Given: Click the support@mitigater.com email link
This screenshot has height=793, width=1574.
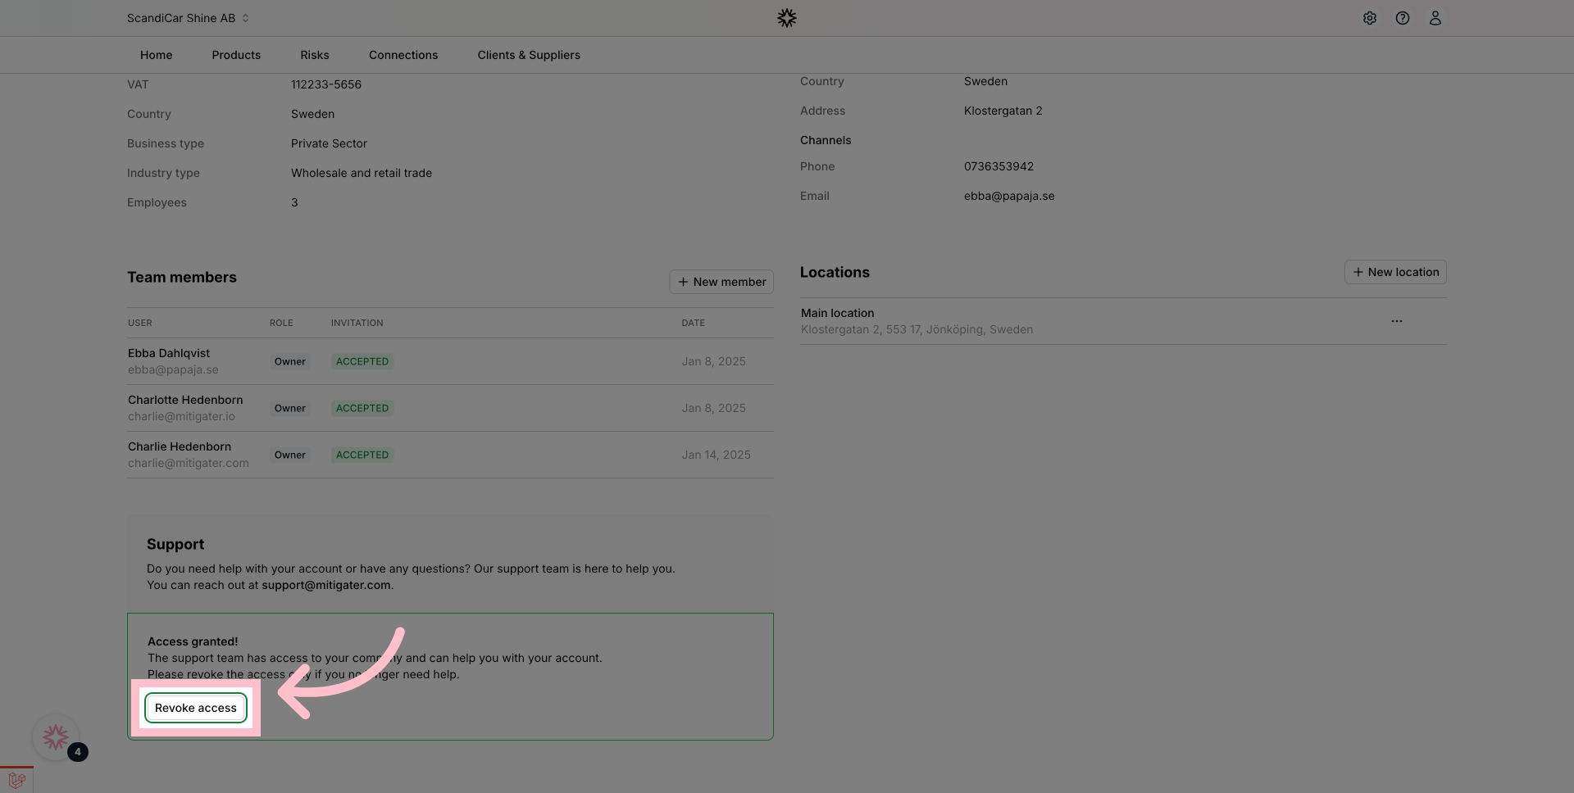Looking at the screenshot, I should (x=325, y=585).
